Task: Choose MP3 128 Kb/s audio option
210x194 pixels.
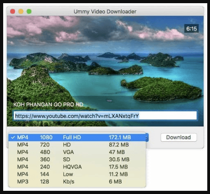Action: point(77,182)
